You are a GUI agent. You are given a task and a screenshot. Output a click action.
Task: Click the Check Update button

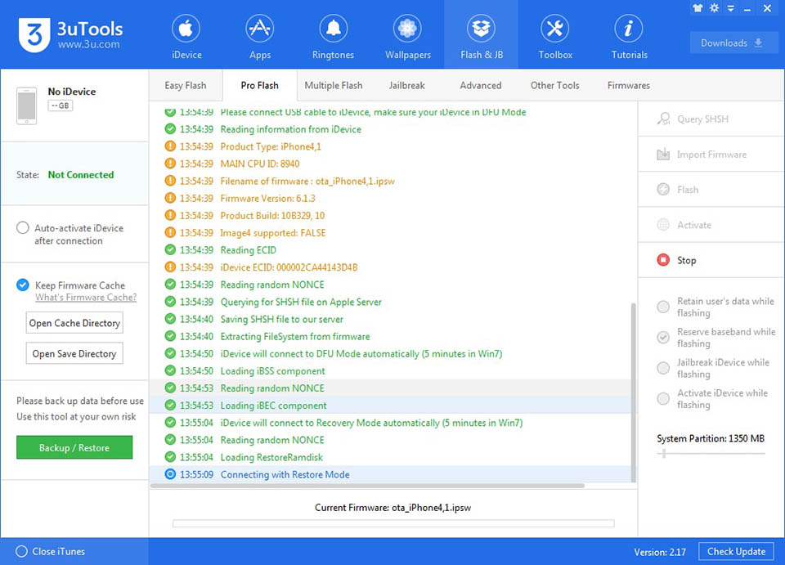click(x=736, y=551)
